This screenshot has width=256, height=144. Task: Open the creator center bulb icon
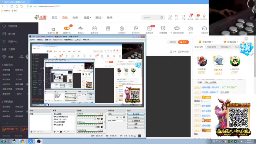click(x=204, y=16)
